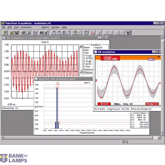Screen dimensions: 165x165
Task: Click the 'Probe 1:1' label on screen capture
Action: (x=152, y=104)
